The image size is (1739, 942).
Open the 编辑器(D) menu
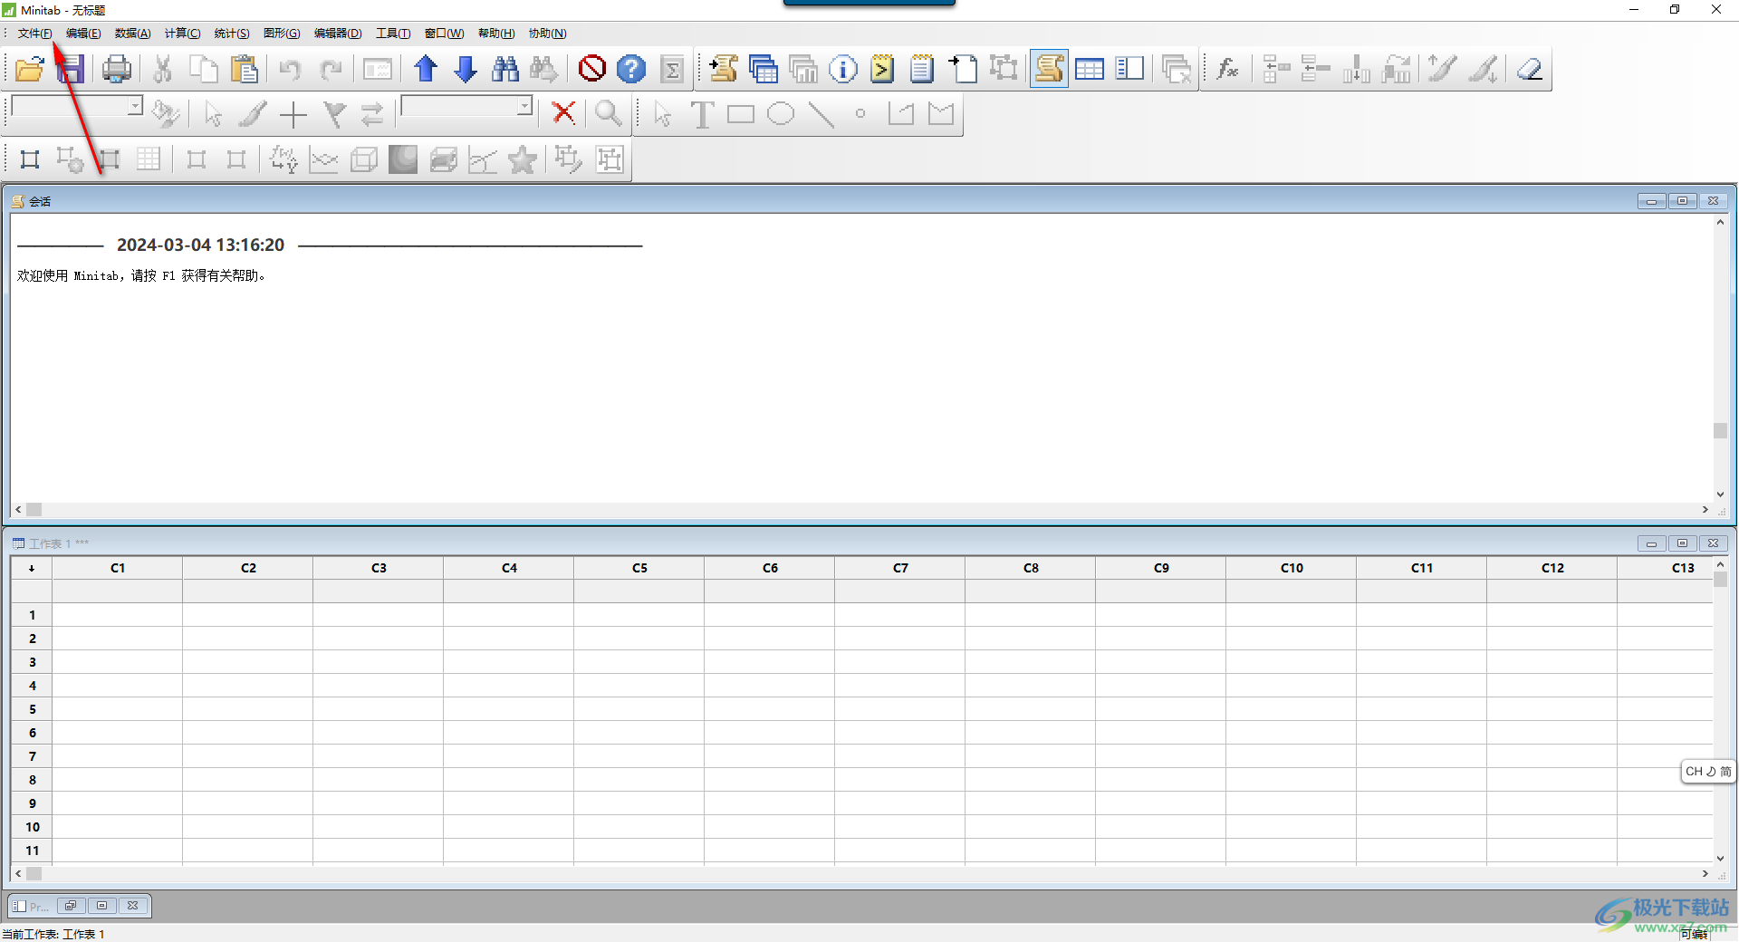338,34
